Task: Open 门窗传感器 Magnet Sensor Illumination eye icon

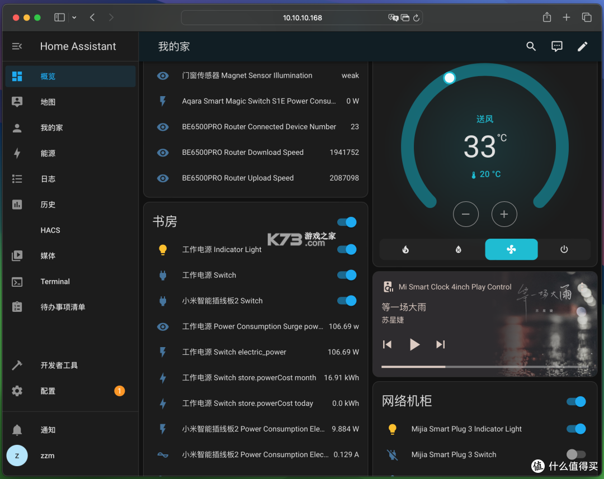Action: [163, 75]
